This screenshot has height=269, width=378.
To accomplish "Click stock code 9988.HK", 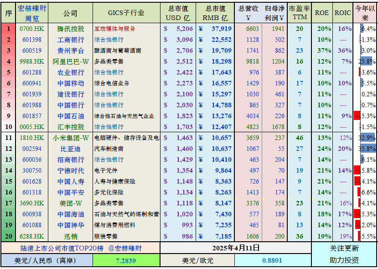I will click(x=32, y=61).
